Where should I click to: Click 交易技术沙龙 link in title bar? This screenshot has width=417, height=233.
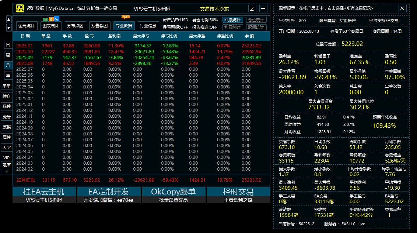click(214, 9)
